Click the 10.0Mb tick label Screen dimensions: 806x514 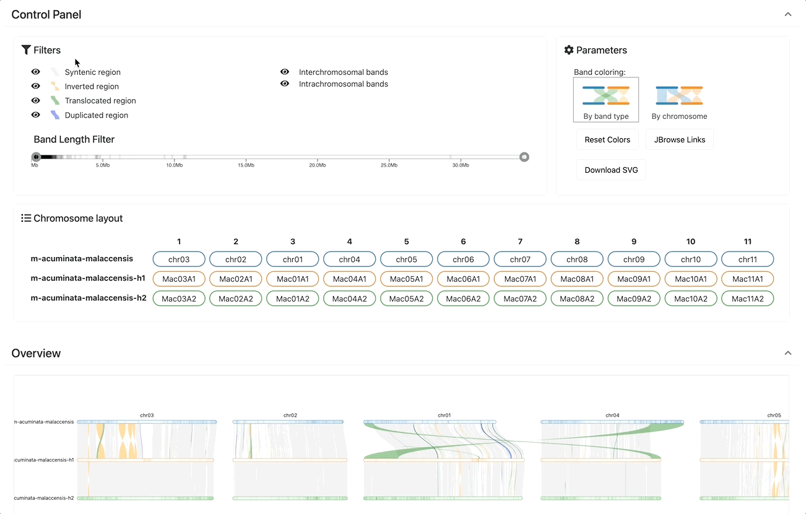point(175,165)
